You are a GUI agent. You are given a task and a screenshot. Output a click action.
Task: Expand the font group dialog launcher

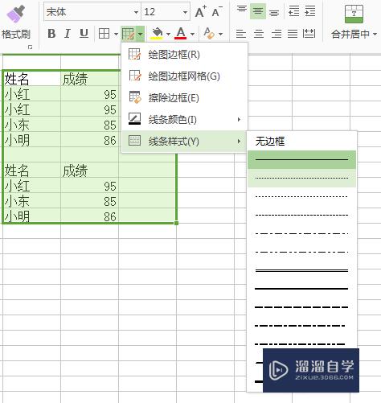30,47
